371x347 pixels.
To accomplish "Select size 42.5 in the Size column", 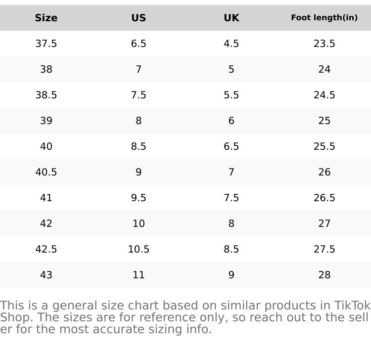I will [x=46, y=250].
